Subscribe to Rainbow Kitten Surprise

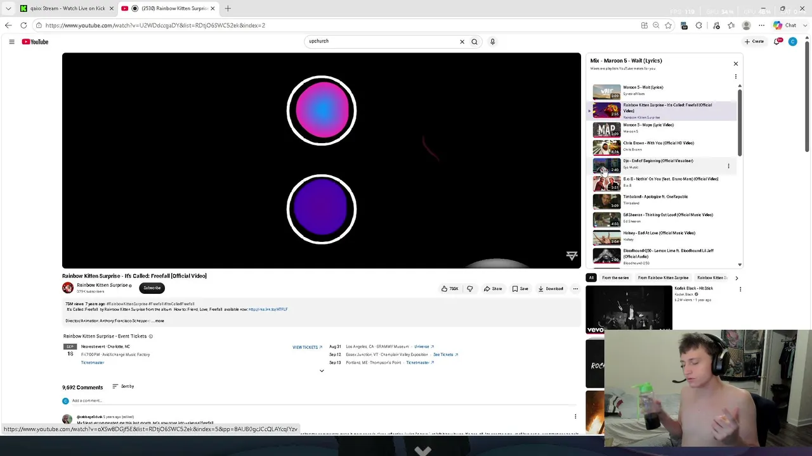point(152,288)
